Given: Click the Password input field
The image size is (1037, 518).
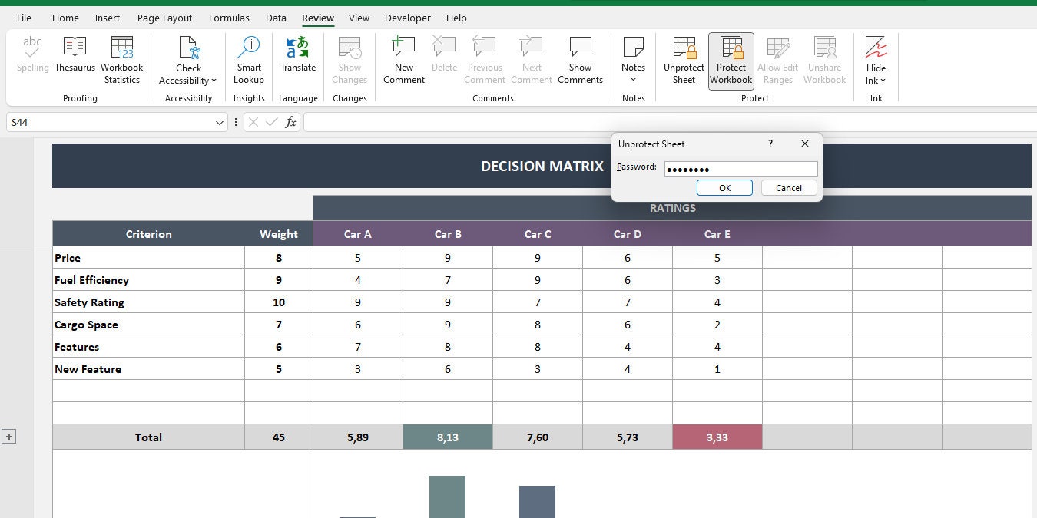Looking at the screenshot, I should point(740,168).
